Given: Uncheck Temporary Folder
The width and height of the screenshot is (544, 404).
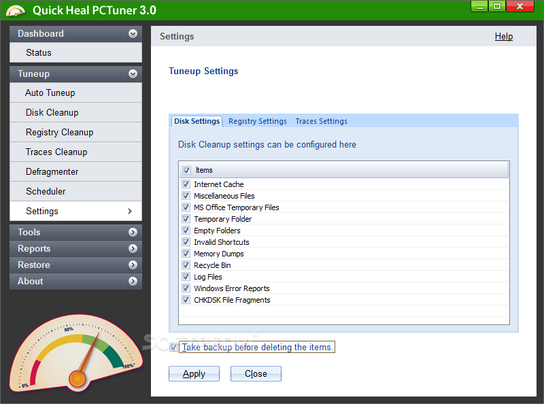Looking at the screenshot, I should tap(186, 218).
